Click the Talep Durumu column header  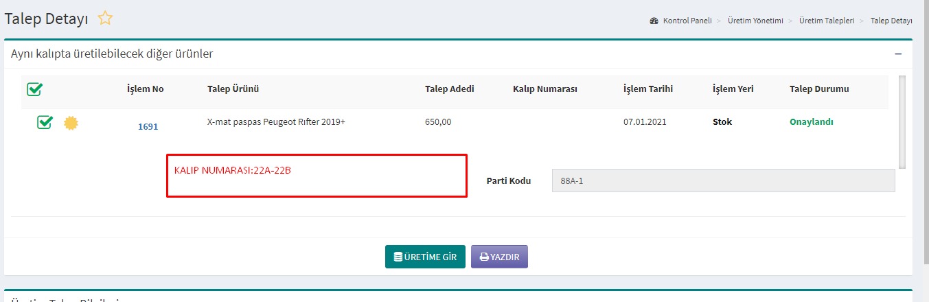point(819,89)
